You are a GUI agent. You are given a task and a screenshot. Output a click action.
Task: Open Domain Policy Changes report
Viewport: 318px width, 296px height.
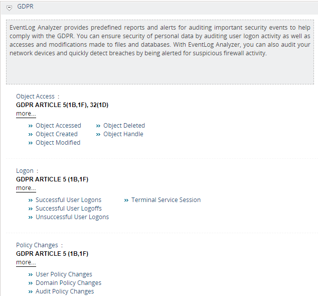[x=68, y=283]
